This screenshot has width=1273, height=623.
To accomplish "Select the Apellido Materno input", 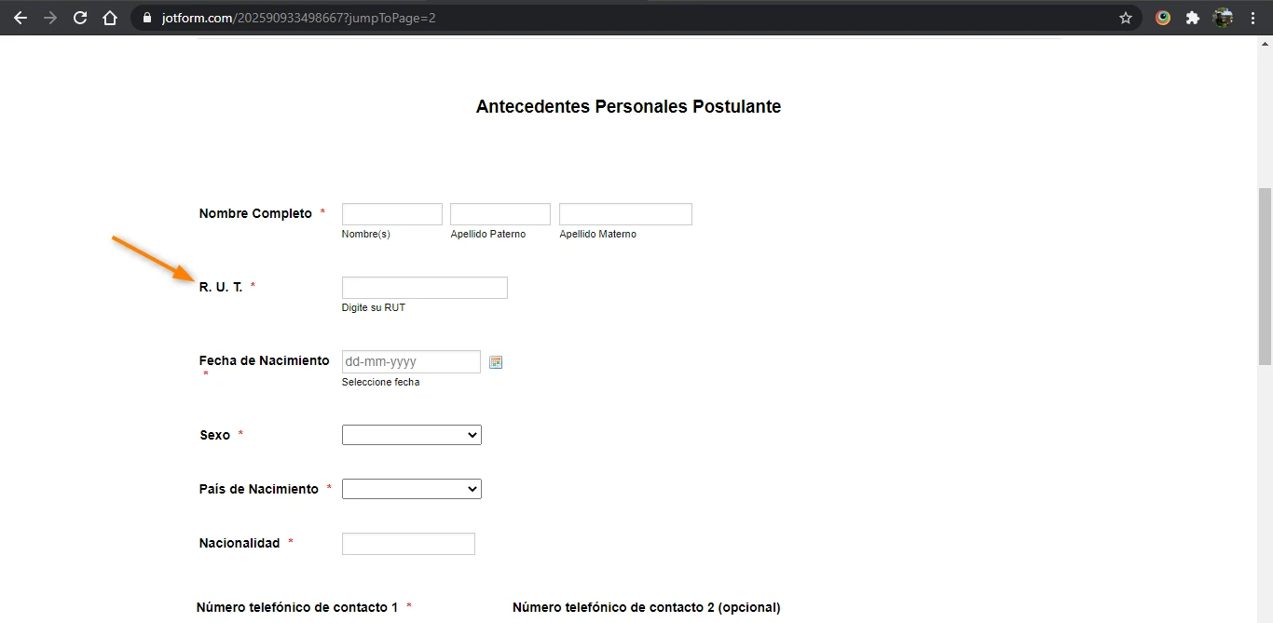I will pos(624,214).
